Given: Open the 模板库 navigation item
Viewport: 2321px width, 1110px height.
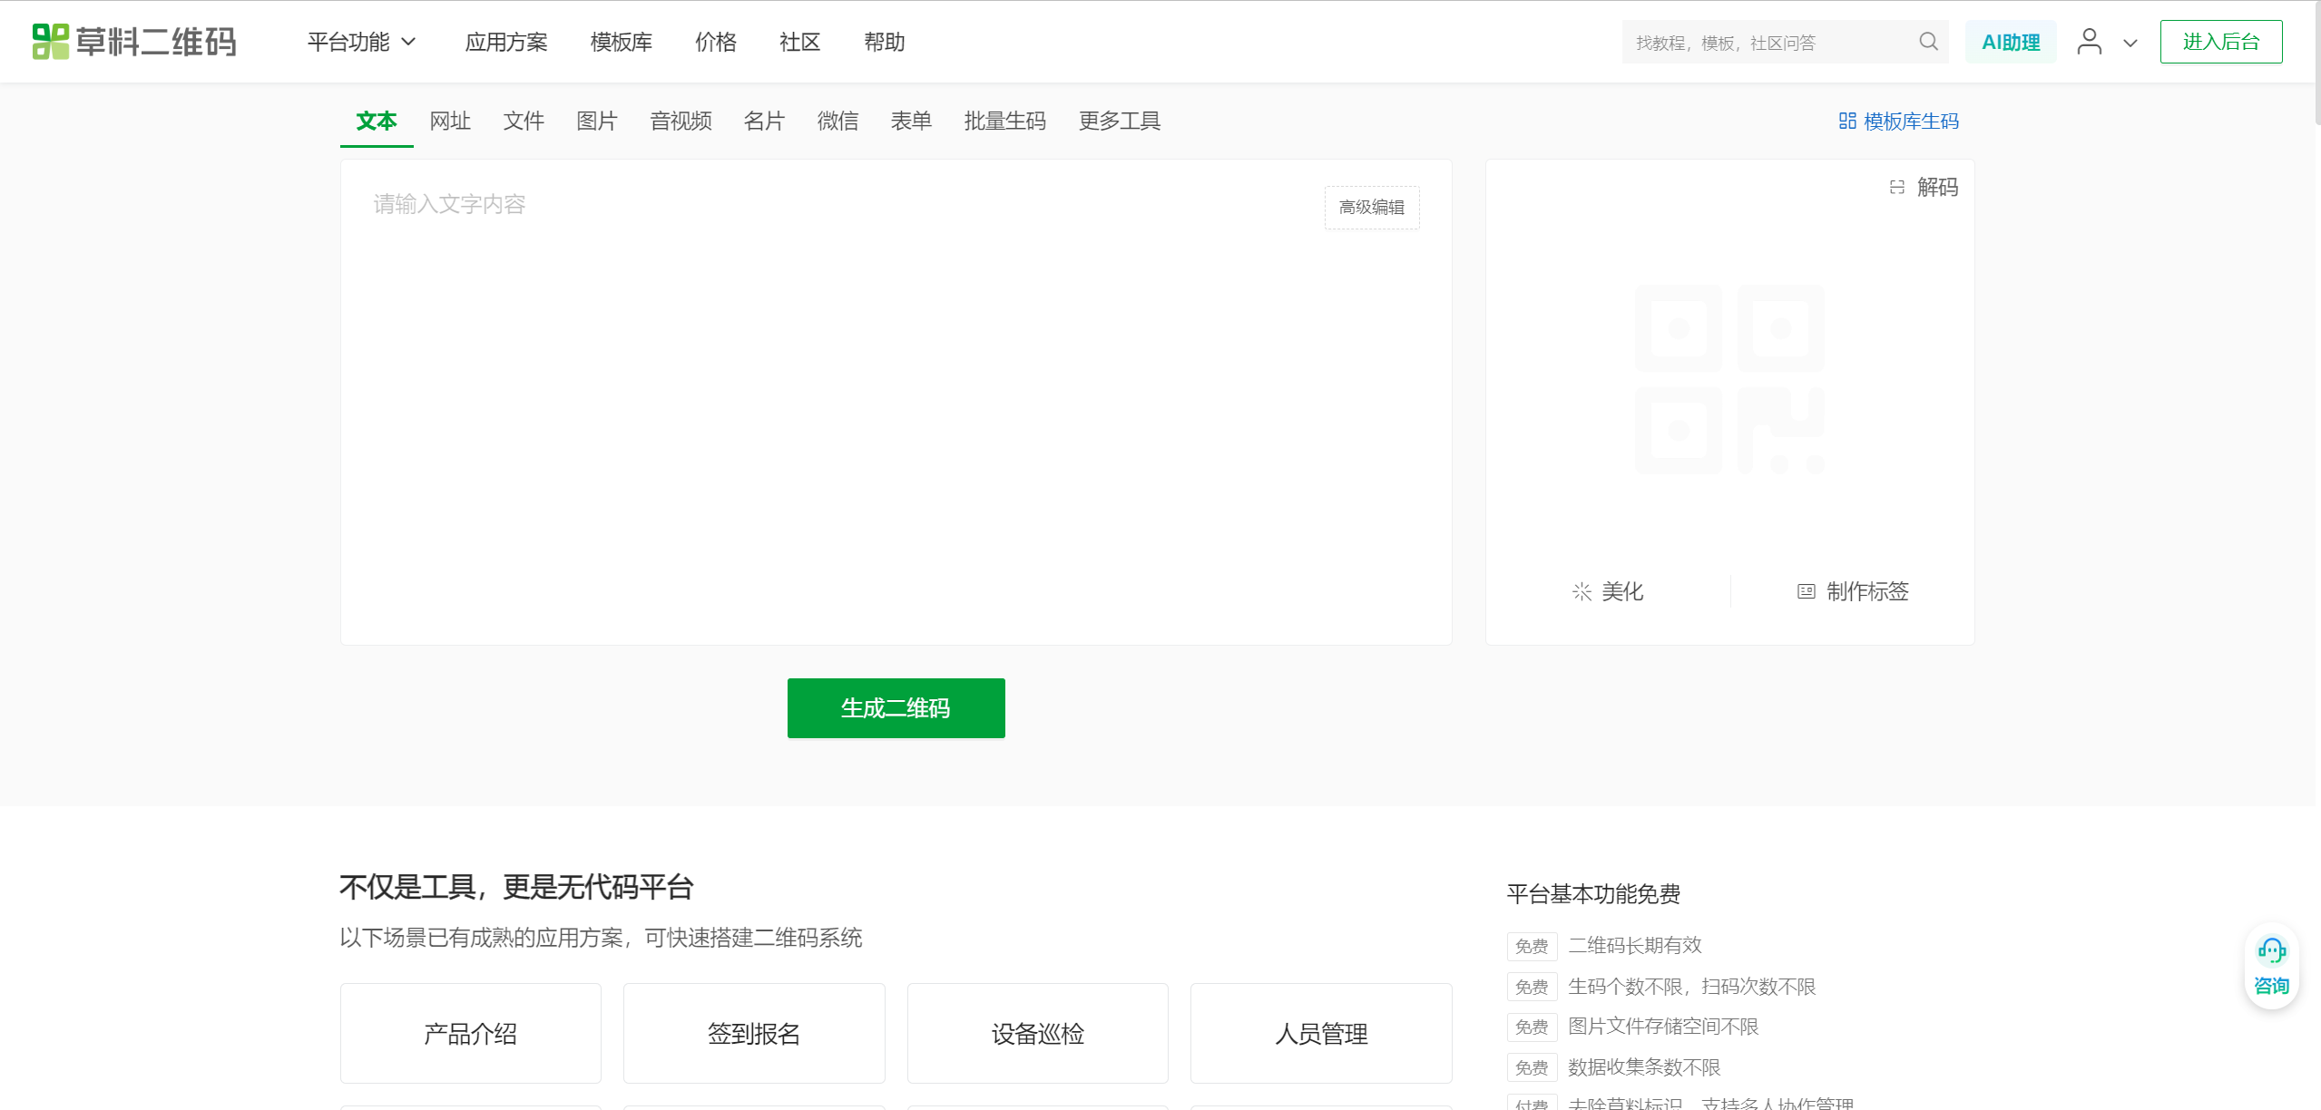Looking at the screenshot, I should point(621,42).
